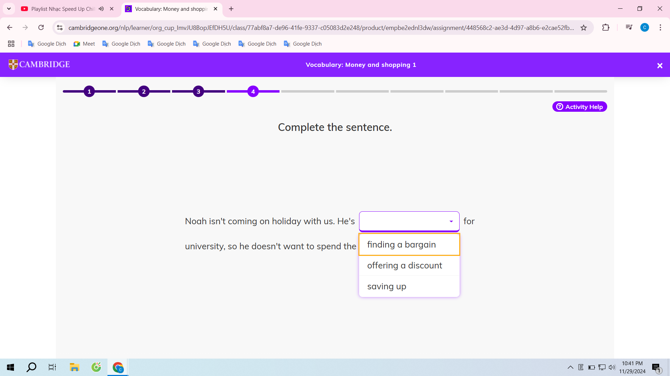The height and width of the screenshot is (376, 670).
Task: Click the Activity Help icon
Action: pyautogui.click(x=560, y=107)
